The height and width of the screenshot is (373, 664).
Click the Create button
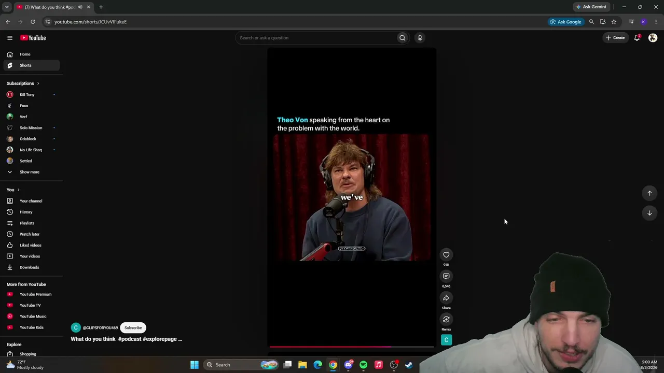[x=615, y=38]
